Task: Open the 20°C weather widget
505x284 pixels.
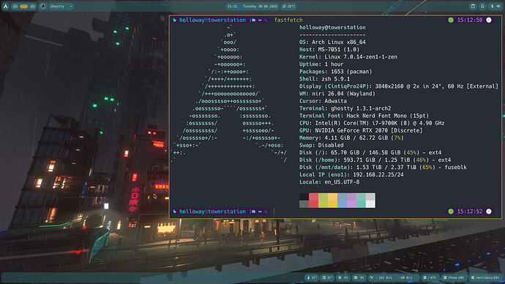Action: pos(289,6)
